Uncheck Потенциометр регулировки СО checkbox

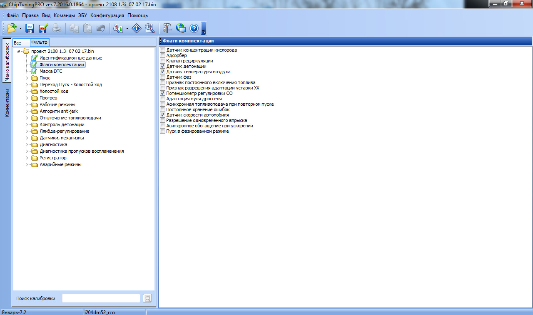(163, 93)
